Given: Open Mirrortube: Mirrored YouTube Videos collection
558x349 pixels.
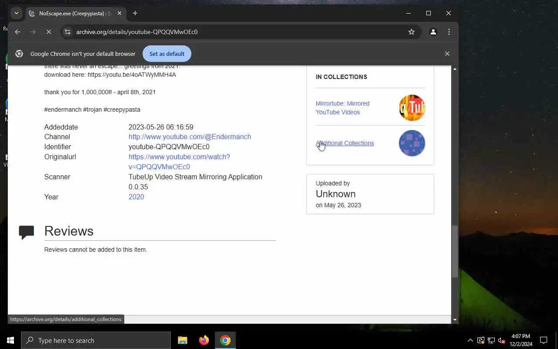Looking at the screenshot, I should point(343,108).
